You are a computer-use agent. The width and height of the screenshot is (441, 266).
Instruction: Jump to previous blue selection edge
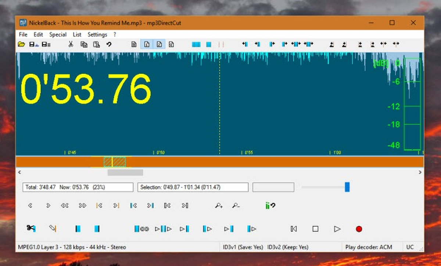[x=133, y=206]
